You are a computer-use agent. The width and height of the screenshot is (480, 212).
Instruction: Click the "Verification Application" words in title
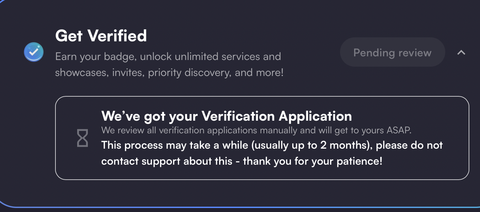pyautogui.click(x=277, y=116)
